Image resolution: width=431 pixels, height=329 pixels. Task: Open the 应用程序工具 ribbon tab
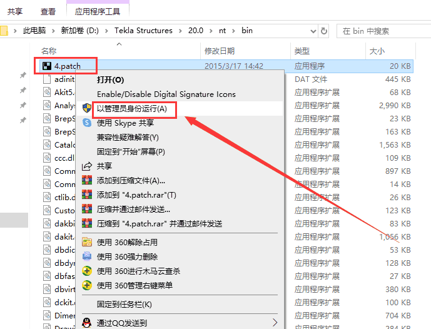pyautogui.click(x=98, y=11)
